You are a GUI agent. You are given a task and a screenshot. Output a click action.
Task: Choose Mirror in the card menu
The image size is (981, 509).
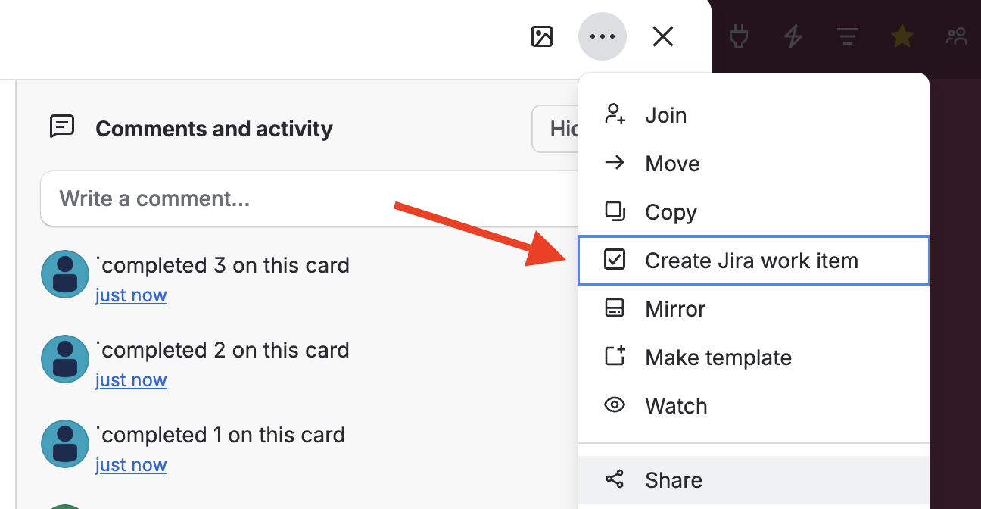(754, 309)
